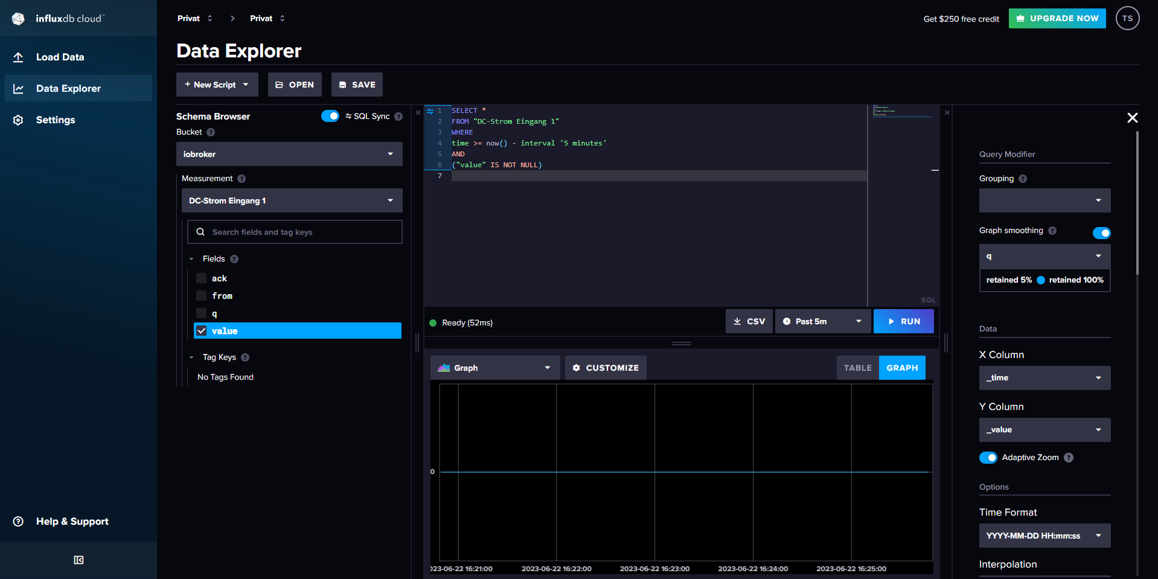Click the options panel scrollbar
The image size is (1158, 579).
1137,202
